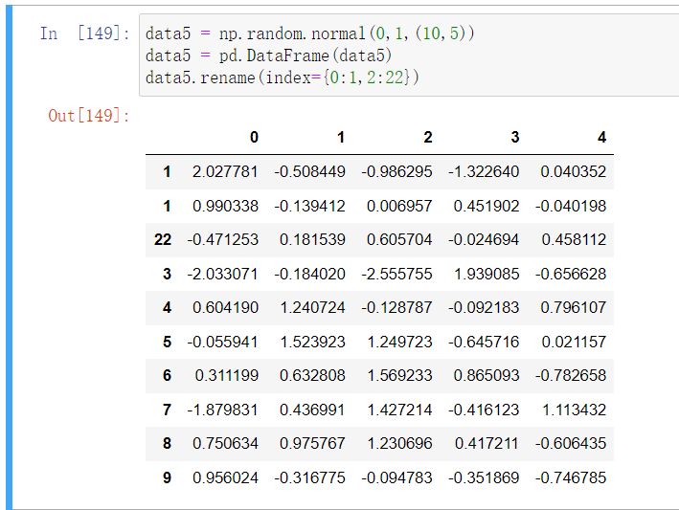The height and width of the screenshot is (510, 679).
Task: Click cell value 0.604190
Action: tap(225, 307)
